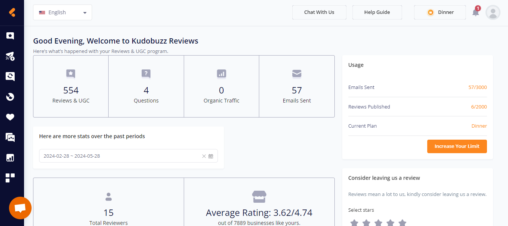Click Increase Your Limit button

point(457,146)
